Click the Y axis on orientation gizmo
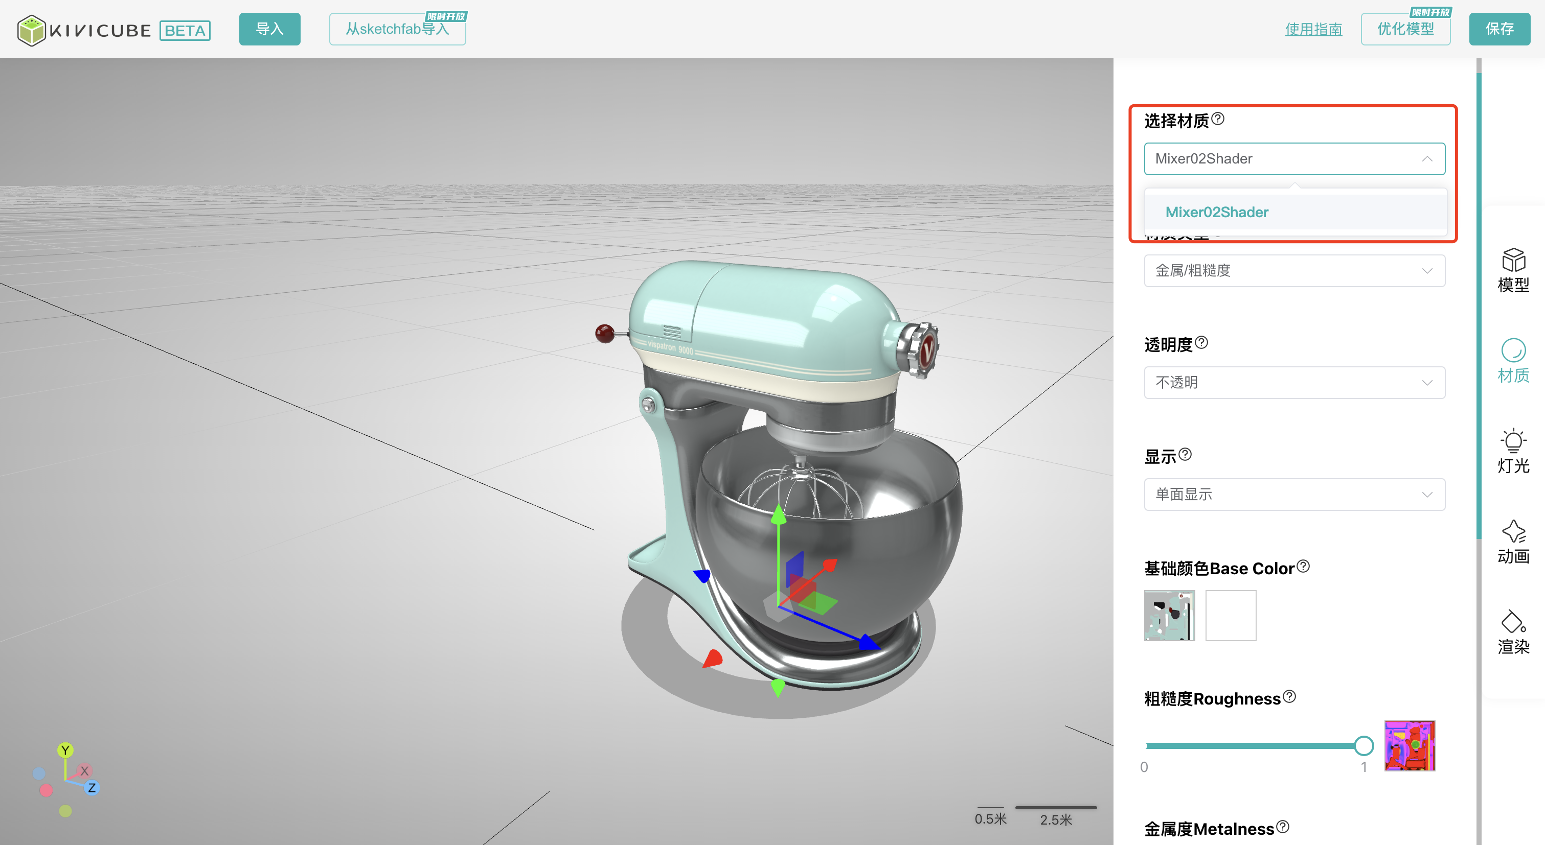Image resolution: width=1545 pixels, height=845 pixels. [65, 750]
